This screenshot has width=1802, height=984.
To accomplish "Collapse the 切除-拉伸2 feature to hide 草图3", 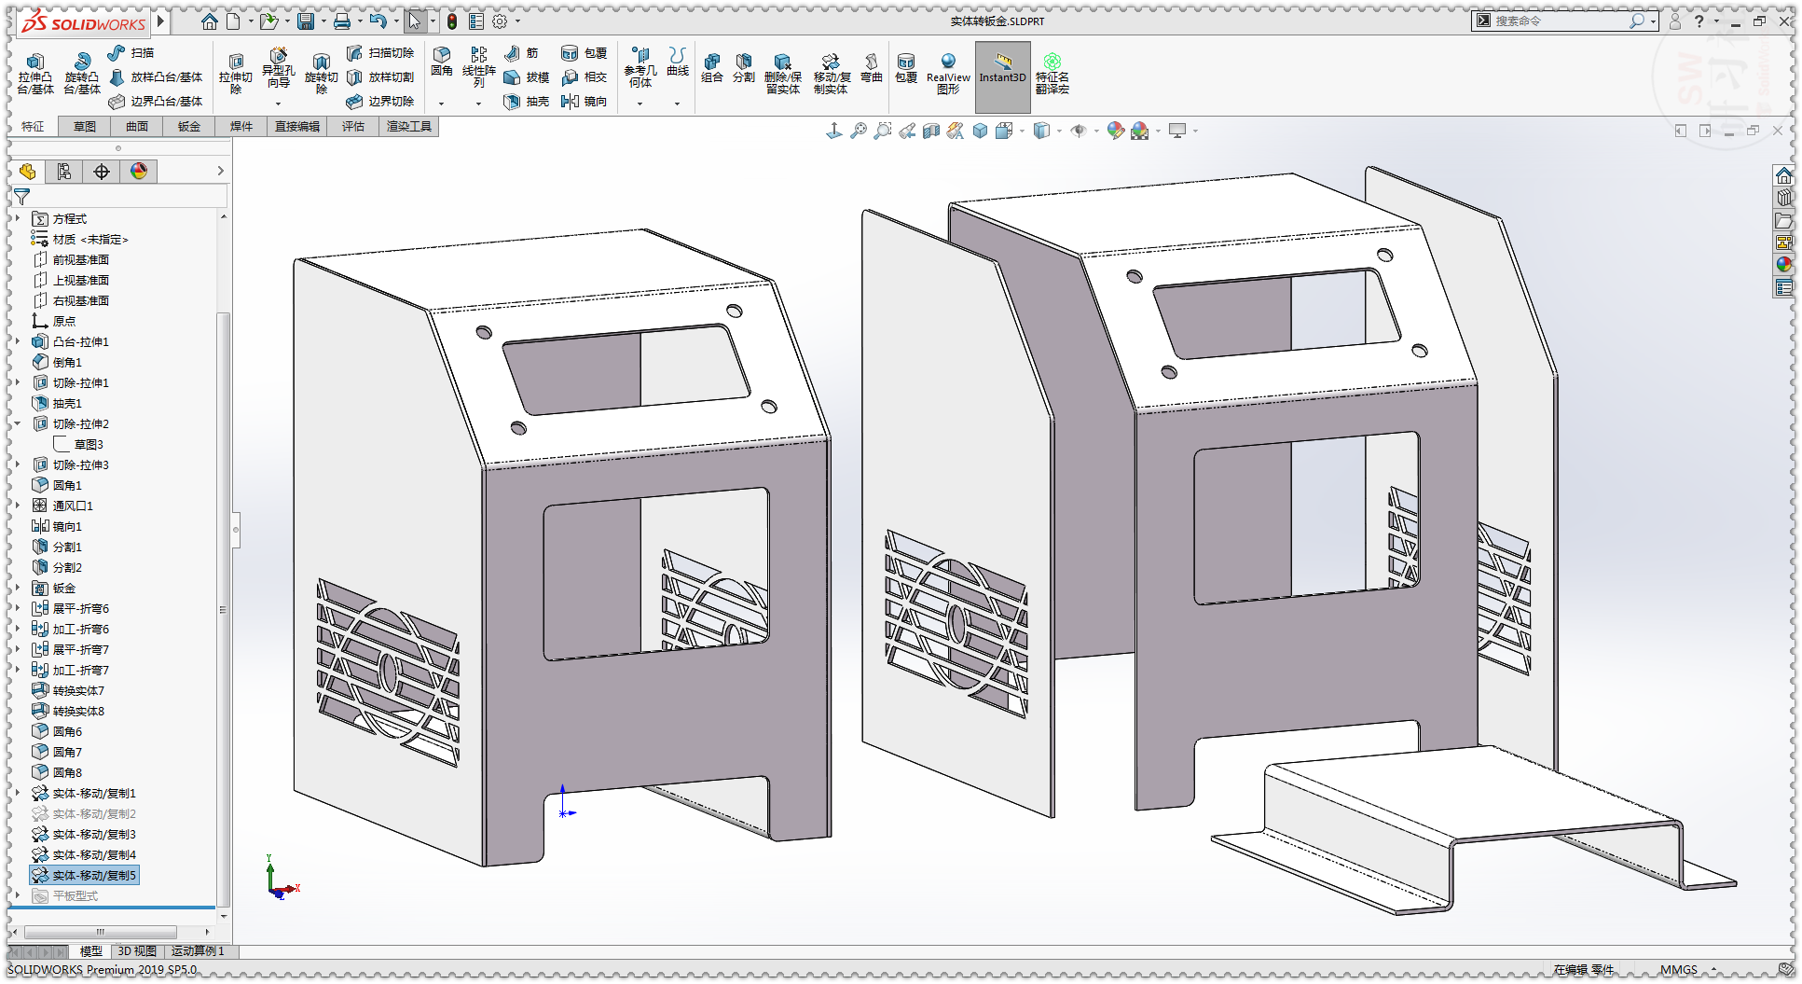I will click(x=19, y=423).
